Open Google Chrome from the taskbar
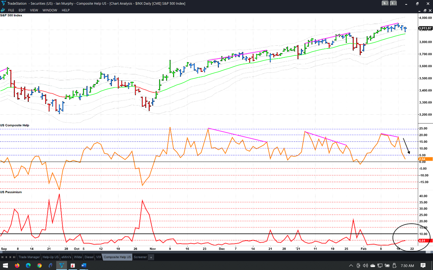The width and height of the screenshot is (433, 270). pyautogui.click(x=39, y=266)
